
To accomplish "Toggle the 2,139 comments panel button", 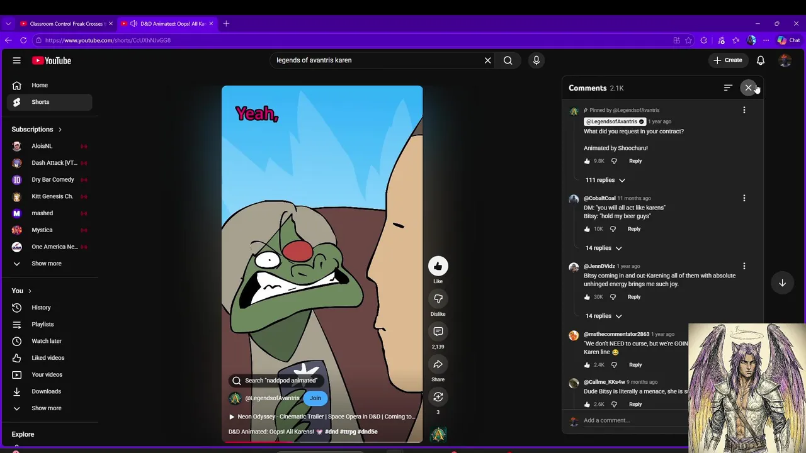I will [x=438, y=332].
